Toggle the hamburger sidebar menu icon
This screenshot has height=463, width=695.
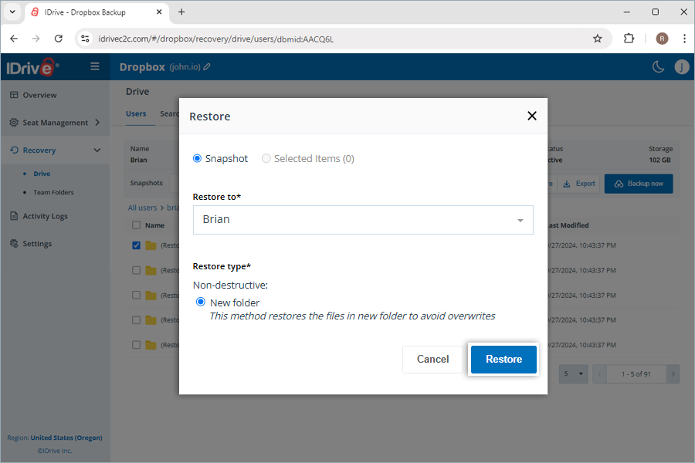[x=94, y=66]
